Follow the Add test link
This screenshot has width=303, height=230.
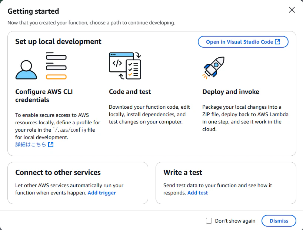click(x=197, y=193)
